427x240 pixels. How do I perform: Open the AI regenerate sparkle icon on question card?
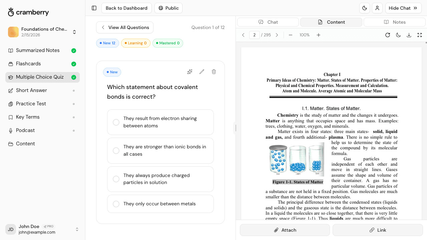(189, 72)
